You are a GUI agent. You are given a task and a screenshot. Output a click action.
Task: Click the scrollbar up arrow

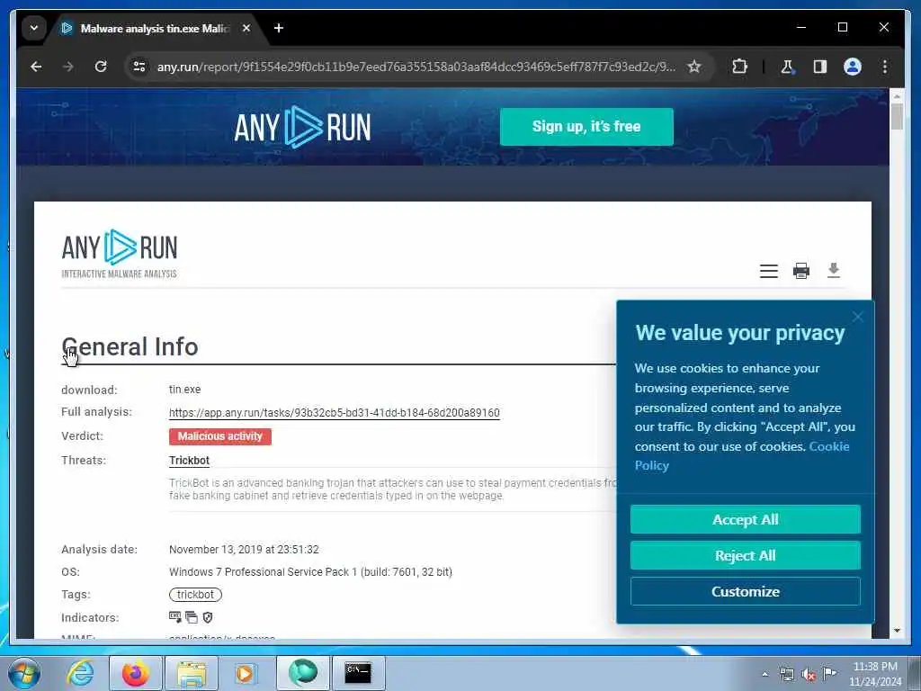pyautogui.click(x=897, y=95)
